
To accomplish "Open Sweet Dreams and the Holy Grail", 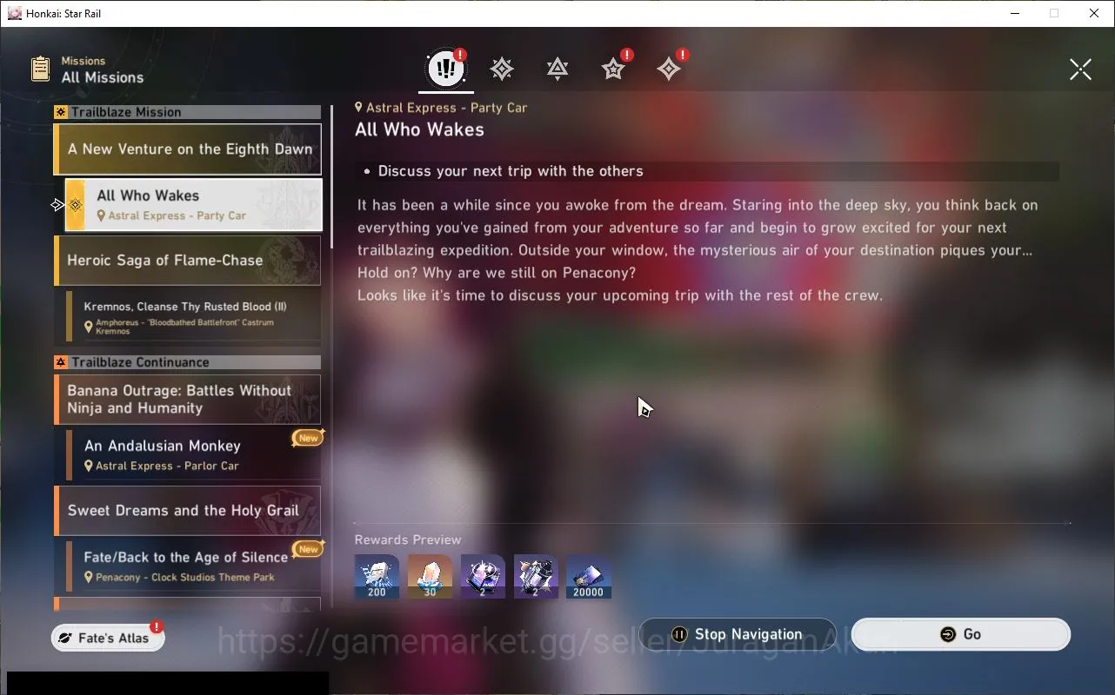I will coord(188,511).
